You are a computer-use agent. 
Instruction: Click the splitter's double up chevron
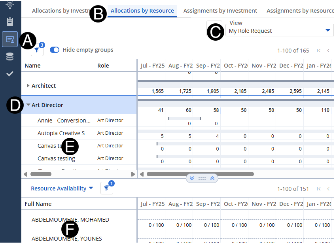pos(212,178)
